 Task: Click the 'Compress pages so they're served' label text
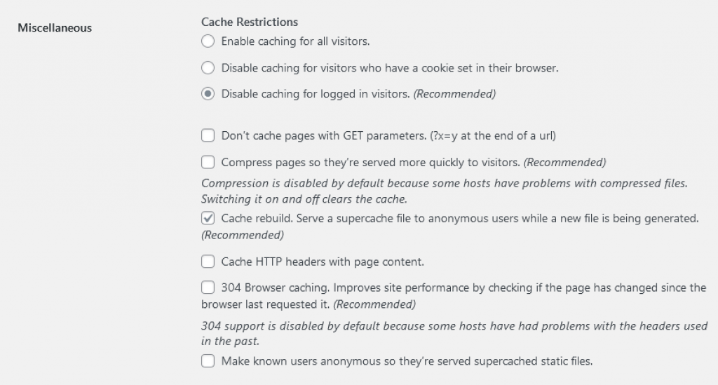click(x=370, y=163)
